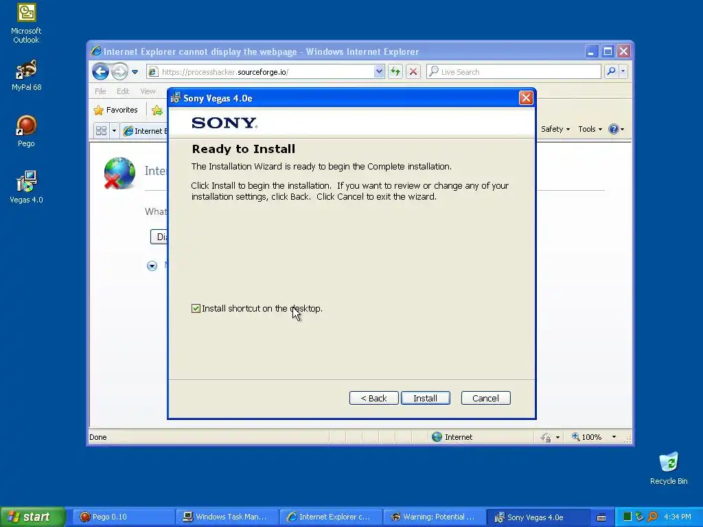This screenshot has width=703, height=527.
Task: Click the Add to Favorites bar star icon
Action: (157, 110)
